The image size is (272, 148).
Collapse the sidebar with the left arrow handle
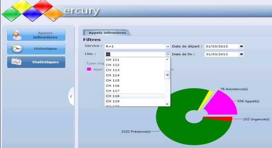[x=71, y=96]
